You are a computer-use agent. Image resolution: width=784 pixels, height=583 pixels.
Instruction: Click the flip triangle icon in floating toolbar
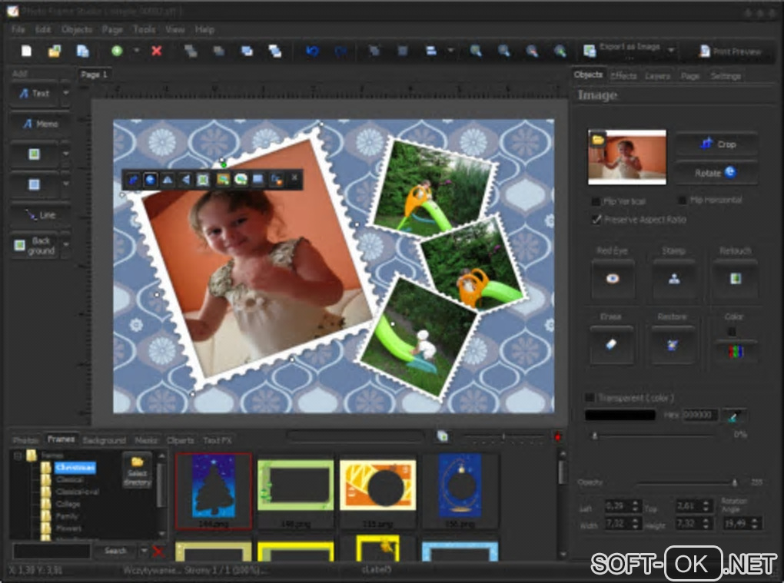tap(168, 179)
